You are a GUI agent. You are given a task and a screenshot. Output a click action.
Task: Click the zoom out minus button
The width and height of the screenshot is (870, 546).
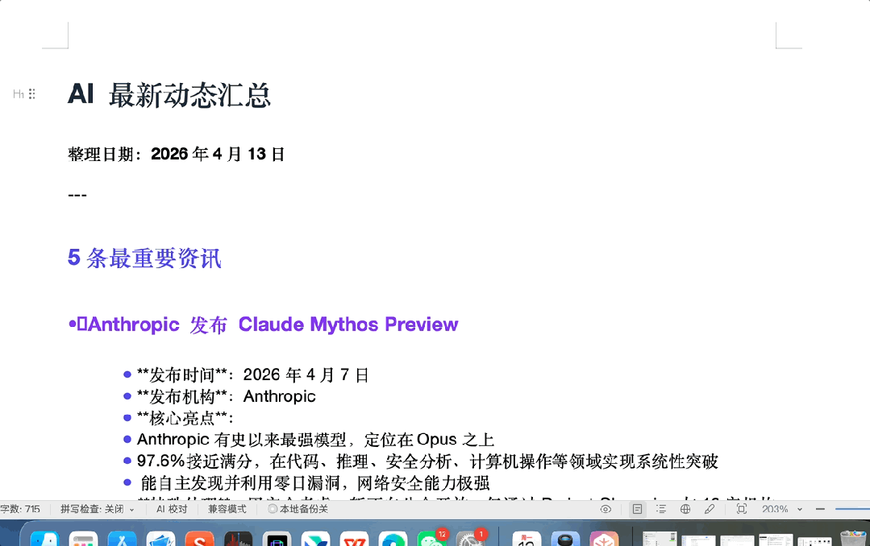pos(820,509)
